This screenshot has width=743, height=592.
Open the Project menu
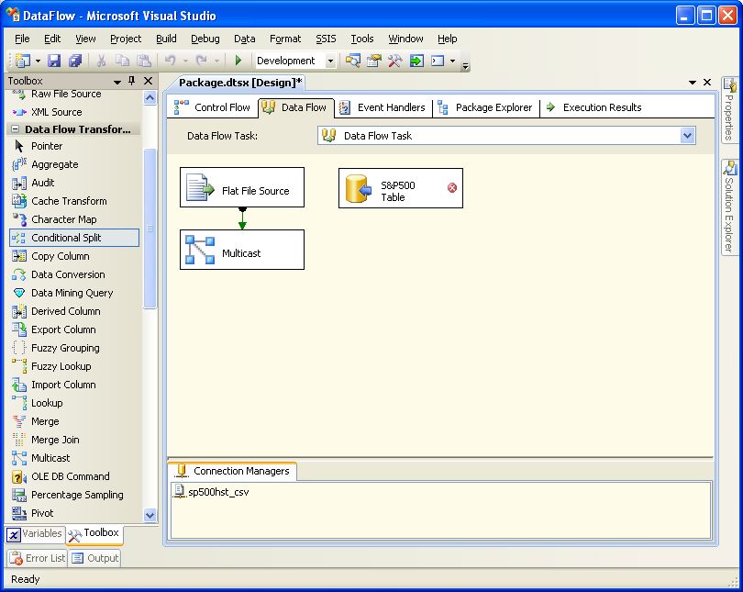tap(126, 39)
